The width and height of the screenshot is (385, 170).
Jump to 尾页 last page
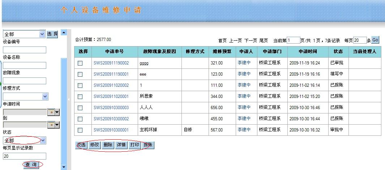tap(264, 41)
